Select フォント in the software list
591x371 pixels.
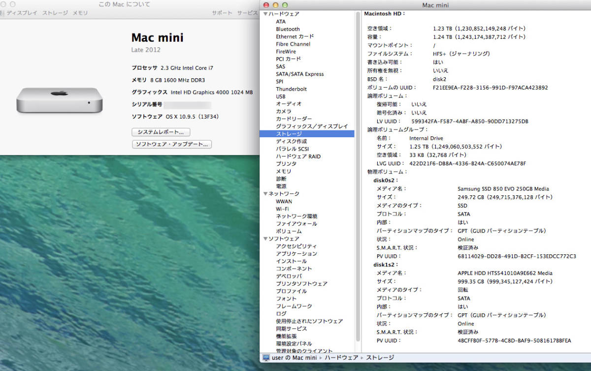286,299
